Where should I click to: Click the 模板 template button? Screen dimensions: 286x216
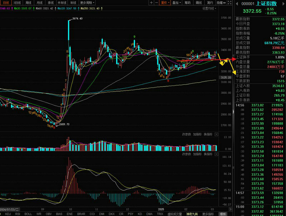[223, 214]
